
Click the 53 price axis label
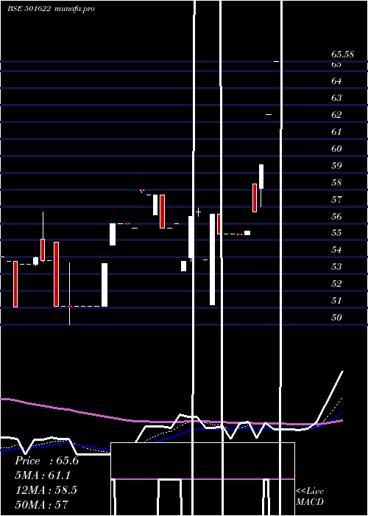(336, 267)
